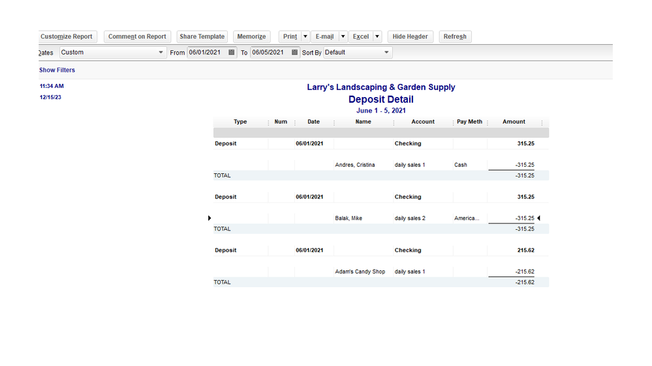652x366 pixels.
Task: Click daily sales 1 in Andres, Cristina row
Action: pos(410,165)
